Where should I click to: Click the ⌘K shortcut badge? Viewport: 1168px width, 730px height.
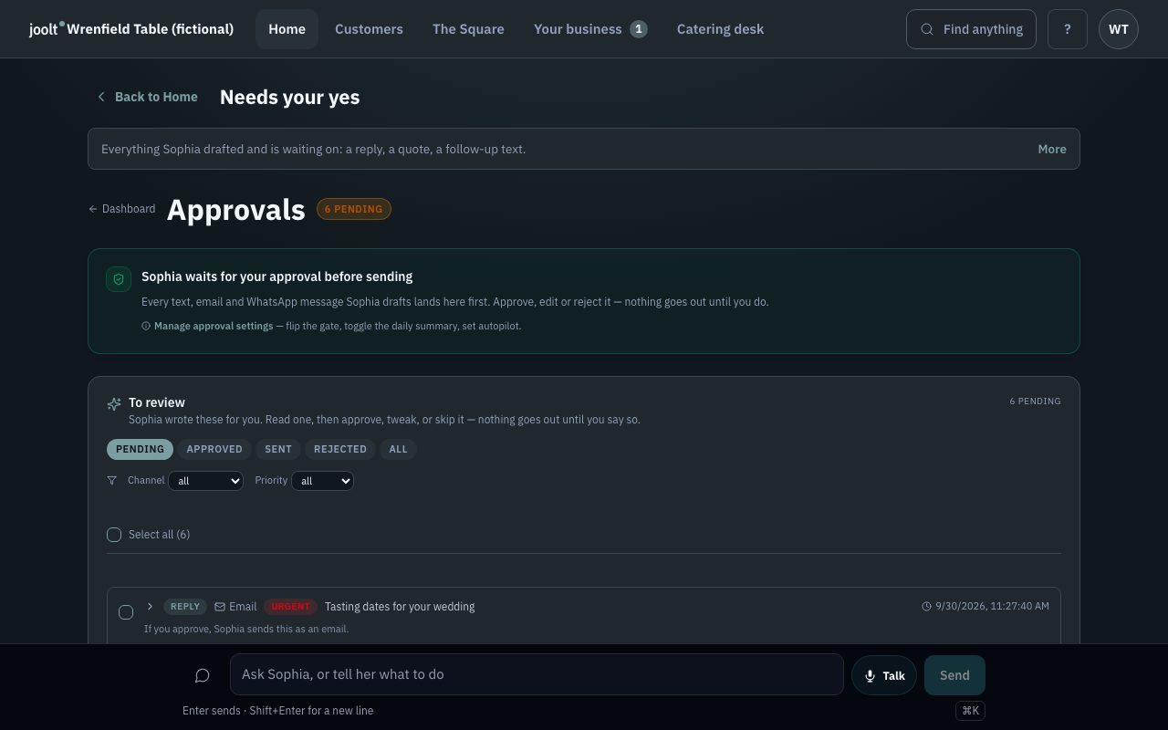[970, 710]
